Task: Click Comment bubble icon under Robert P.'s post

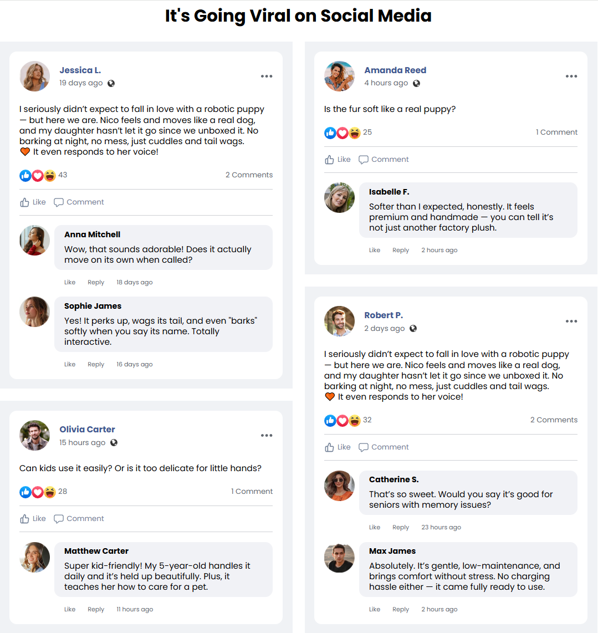Action: (x=364, y=447)
